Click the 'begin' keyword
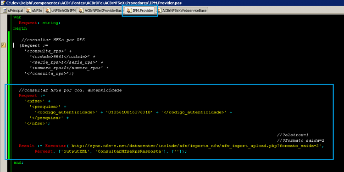 [20, 28]
